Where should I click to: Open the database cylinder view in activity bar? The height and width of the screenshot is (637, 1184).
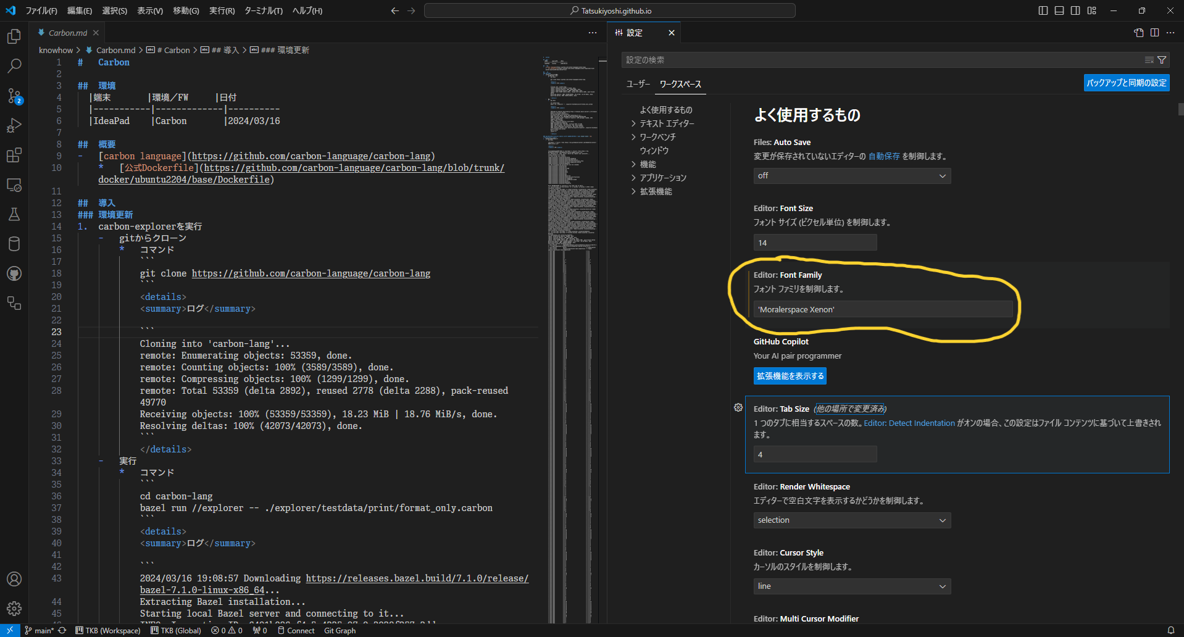pos(14,244)
